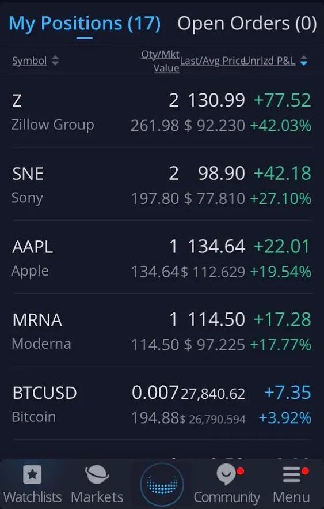Open Zillow Group position row
The height and width of the screenshot is (509, 324).
coord(162,112)
